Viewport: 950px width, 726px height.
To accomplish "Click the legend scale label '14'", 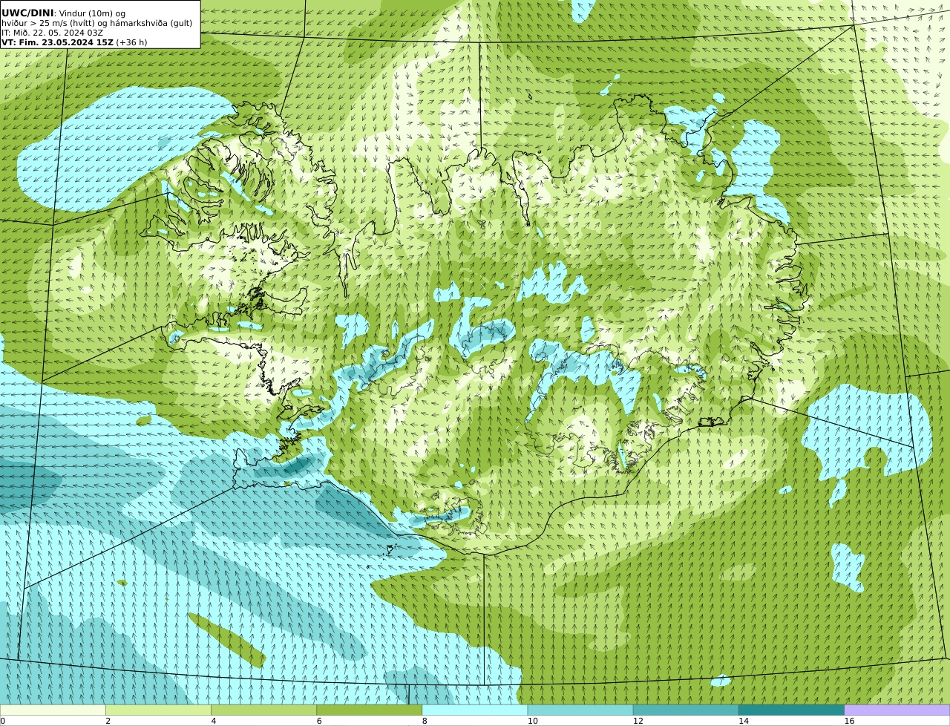I will (744, 721).
